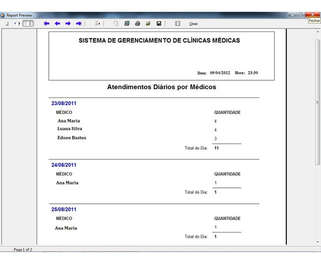Click Ana Maria under 25/08/2011

click(x=66, y=228)
